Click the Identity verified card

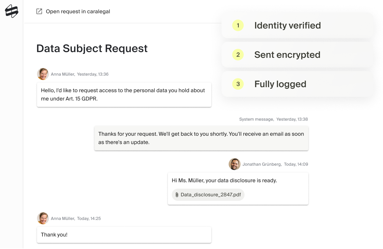pos(297,26)
